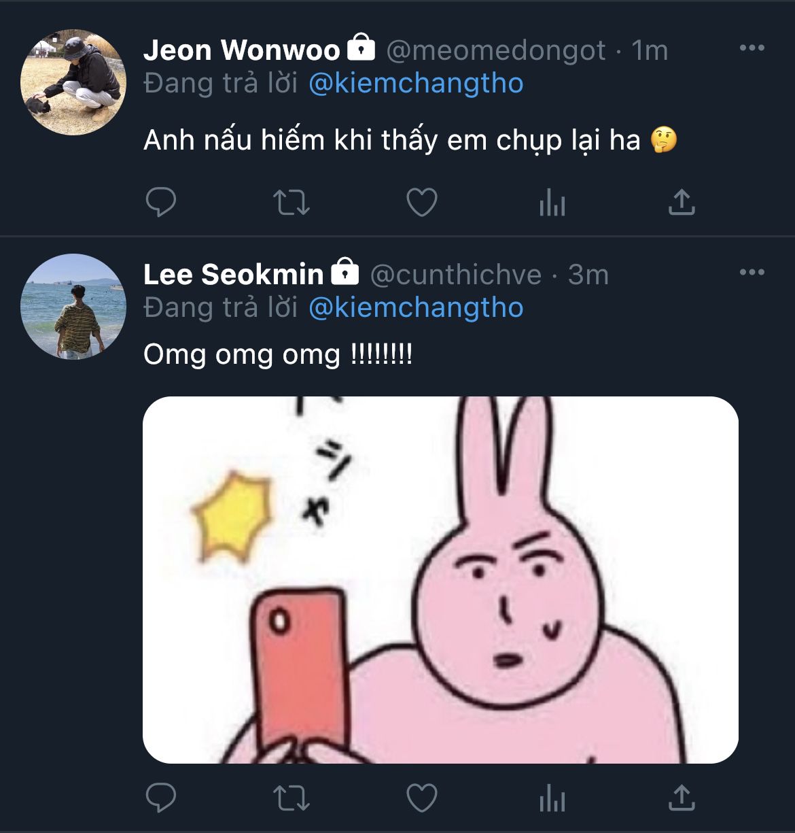The width and height of the screenshot is (795, 833).
Task: Share Lee Seokmin's tweet
Action: (x=682, y=798)
